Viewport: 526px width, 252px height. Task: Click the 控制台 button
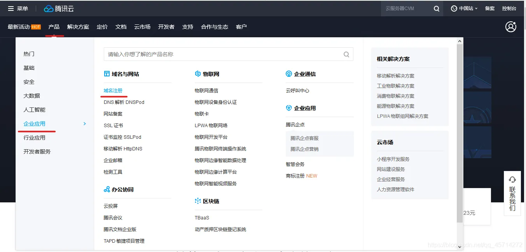[510, 8]
